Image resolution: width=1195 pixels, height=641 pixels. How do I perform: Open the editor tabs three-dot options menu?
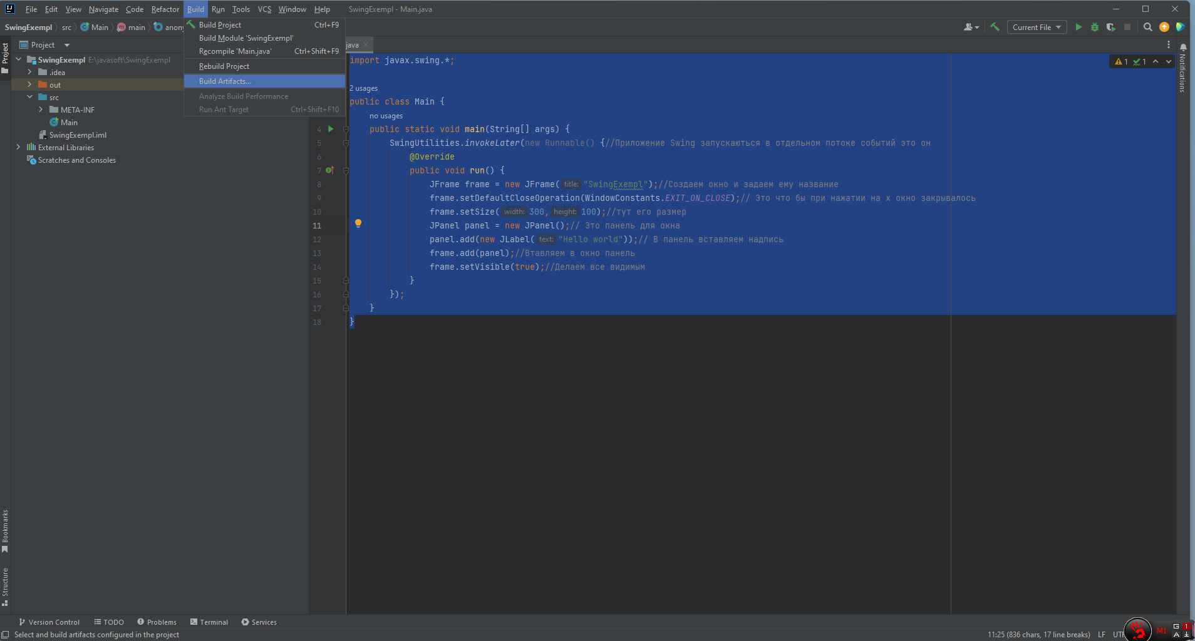(x=1169, y=44)
